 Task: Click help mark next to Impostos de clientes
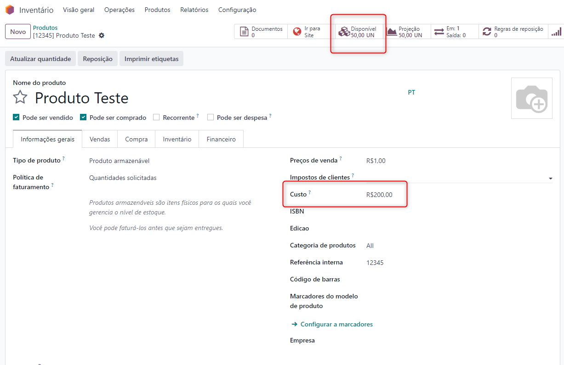coord(353,175)
